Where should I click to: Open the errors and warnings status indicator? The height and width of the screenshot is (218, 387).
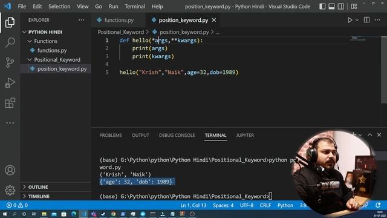click(17, 205)
